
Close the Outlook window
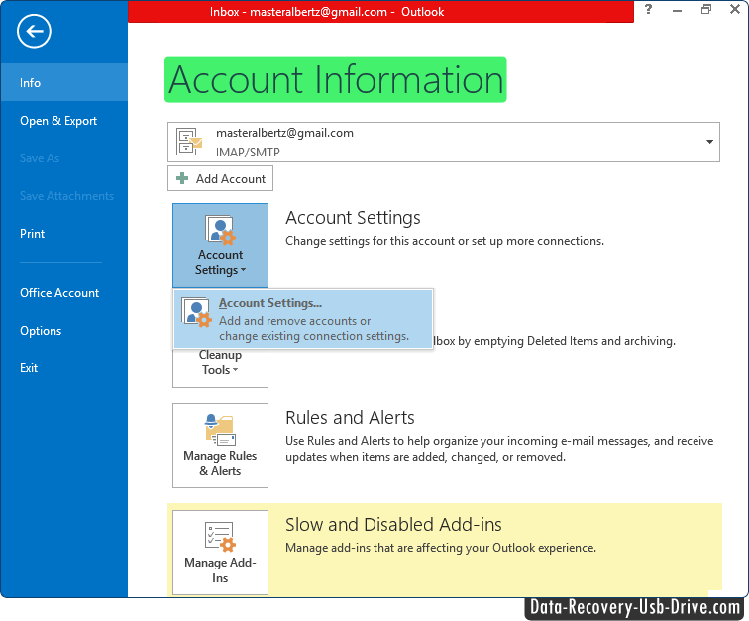(735, 9)
